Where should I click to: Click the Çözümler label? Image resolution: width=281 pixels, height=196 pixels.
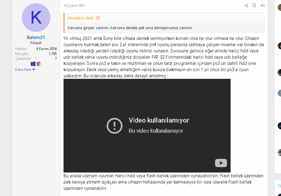(23, 59)
